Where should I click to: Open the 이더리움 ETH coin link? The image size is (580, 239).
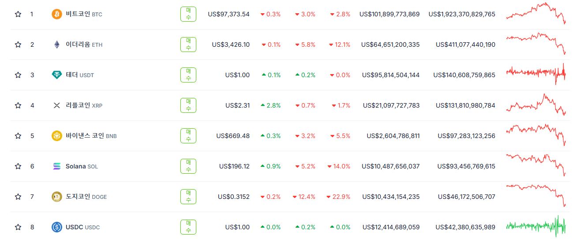(x=84, y=45)
